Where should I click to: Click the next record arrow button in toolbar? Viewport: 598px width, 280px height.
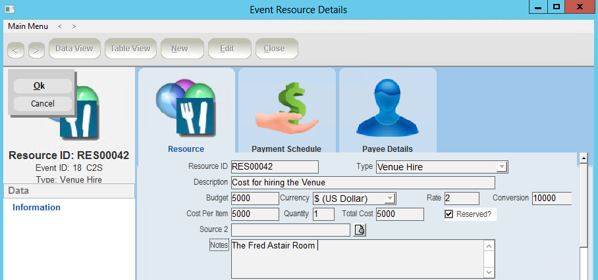(36, 49)
